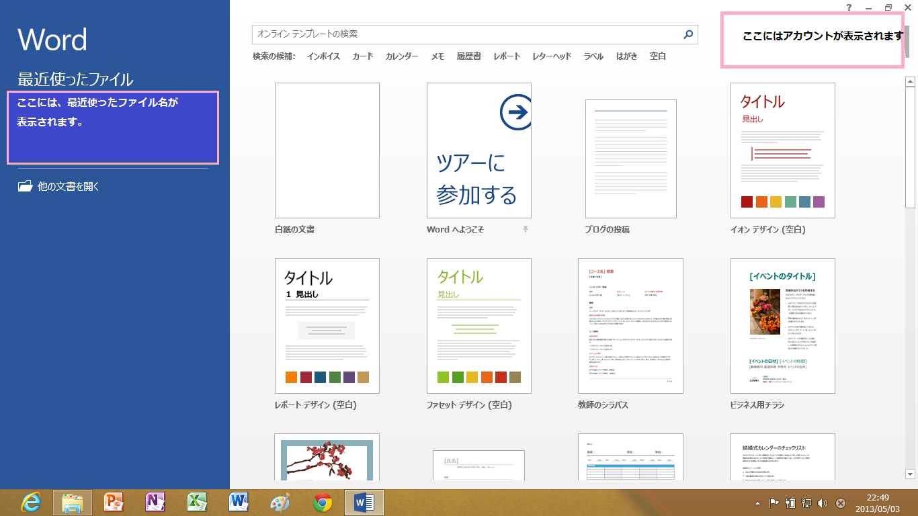Select the ブログの投稿 template
This screenshot has width=918, height=516.
[631, 159]
